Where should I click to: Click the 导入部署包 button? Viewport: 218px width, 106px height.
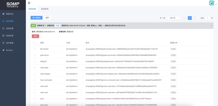click(x=37, y=18)
